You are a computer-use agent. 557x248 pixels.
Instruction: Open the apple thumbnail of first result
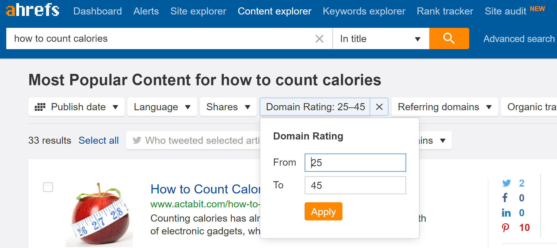coord(99,215)
